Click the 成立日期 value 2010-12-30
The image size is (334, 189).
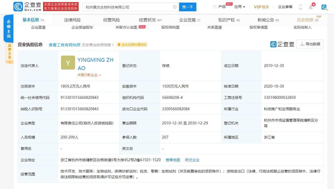[x=274, y=66]
